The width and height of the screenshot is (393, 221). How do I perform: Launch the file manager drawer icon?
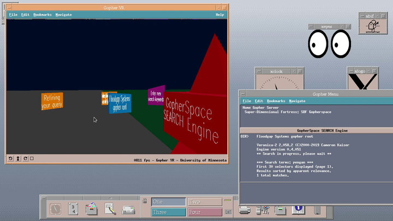pyautogui.click(x=92, y=208)
